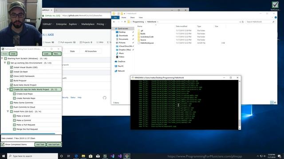Uncheck Build Hello World Project task

(12, 85)
